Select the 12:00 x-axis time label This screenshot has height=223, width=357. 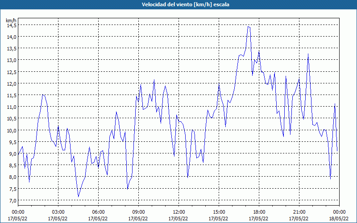(x=179, y=212)
